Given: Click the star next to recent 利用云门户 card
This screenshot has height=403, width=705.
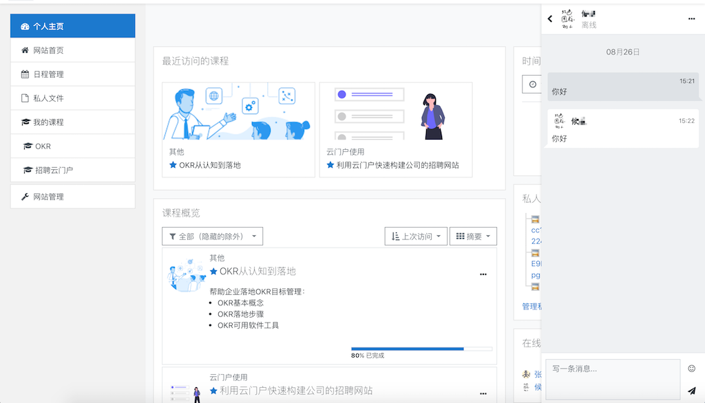Looking at the screenshot, I should (330, 165).
